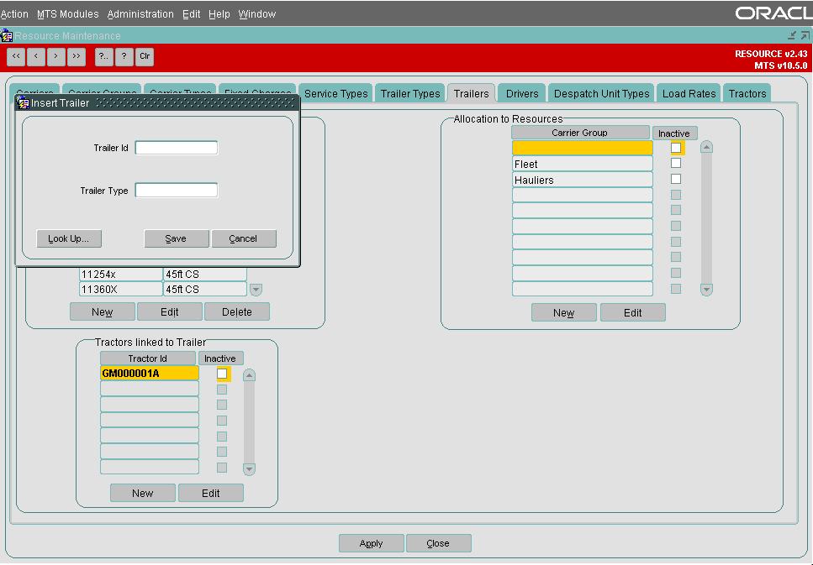Click Delete under the trailers list
Screen dimensions: 813x565
(237, 311)
